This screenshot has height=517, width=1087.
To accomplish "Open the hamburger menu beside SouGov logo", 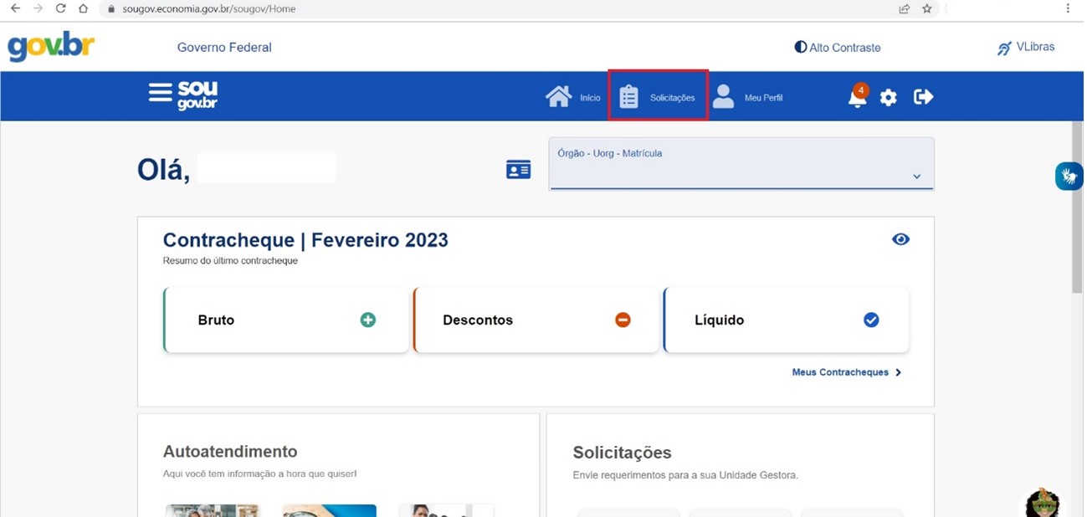I will (160, 92).
